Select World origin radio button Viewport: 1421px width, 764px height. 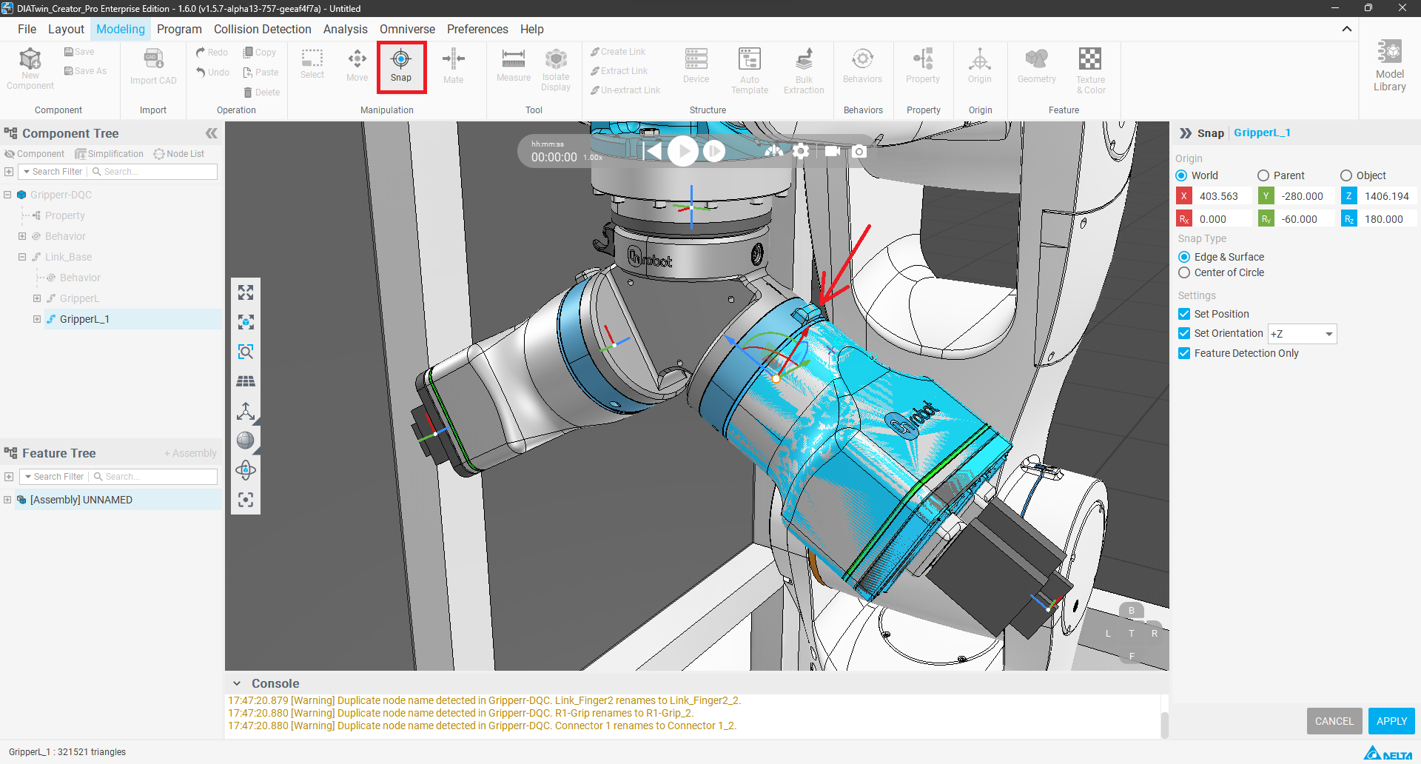coord(1181,175)
